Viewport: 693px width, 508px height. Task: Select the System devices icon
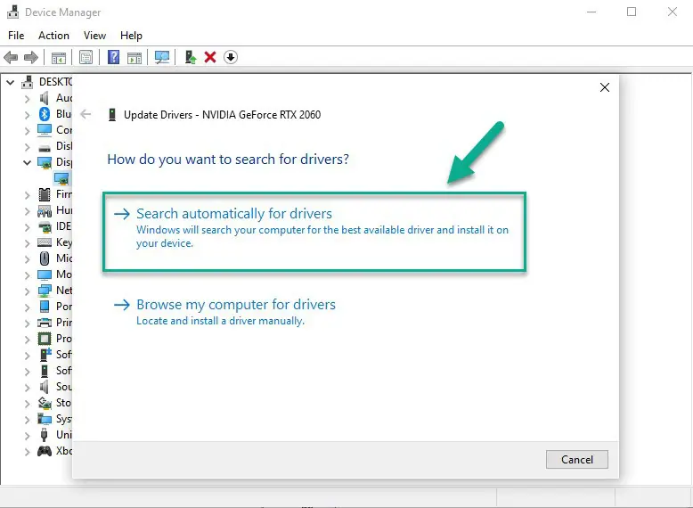[45, 419]
